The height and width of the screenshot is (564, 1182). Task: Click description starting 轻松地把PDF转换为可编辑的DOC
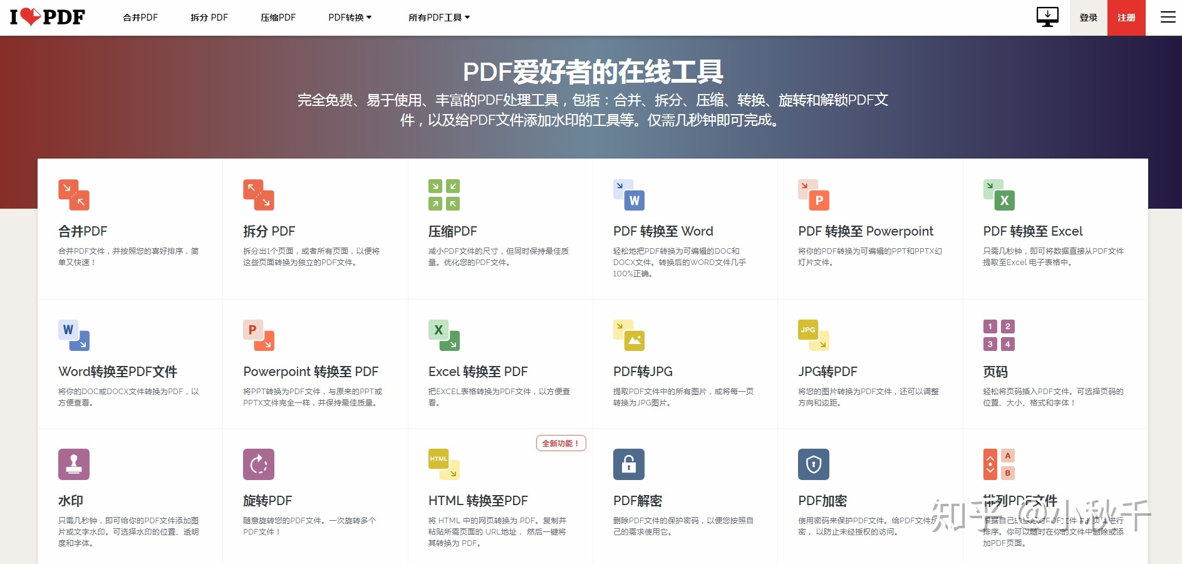(680, 262)
